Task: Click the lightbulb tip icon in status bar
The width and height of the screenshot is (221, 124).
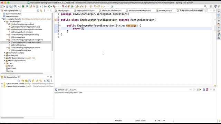Action: coord(220,121)
